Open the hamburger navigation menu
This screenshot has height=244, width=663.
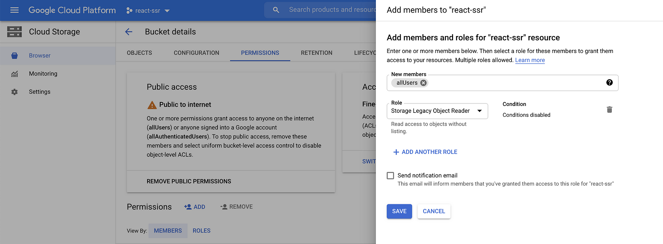click(x=14, y=10)
